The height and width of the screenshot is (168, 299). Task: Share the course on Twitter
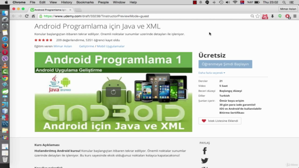point(205,161)
